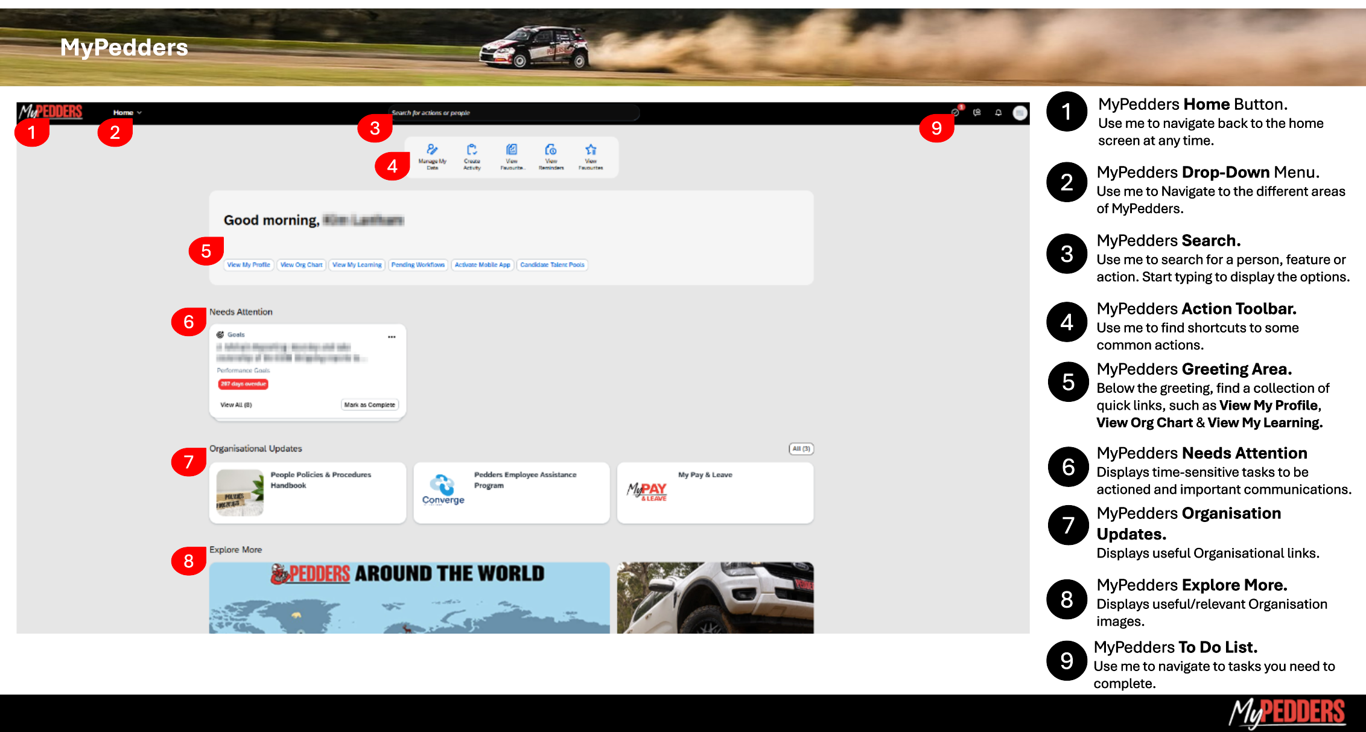Click the star View Favourites icon

click(x=591, y=150)
